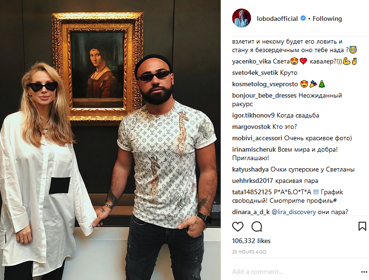Open the tata14852125 commenter profile
Image resolution: width=369 pixels, height=280 pixels.
[252, 192]
